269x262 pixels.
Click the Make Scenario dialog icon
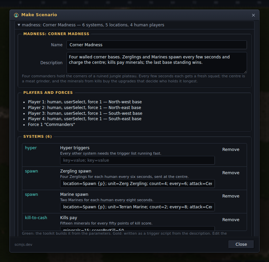[x=16, y=15]
